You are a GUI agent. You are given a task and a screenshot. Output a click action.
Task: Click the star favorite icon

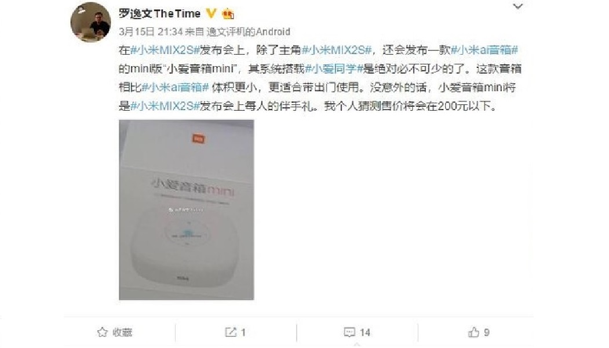tap(102, 332)
